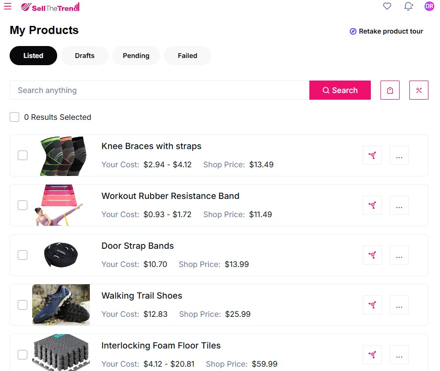
Task: Switch to the Drafts tab
Action: 85,56
